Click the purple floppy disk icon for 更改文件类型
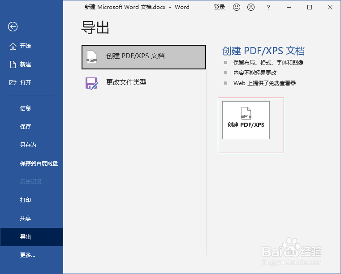341x274 pixels. click(x=92, y=83)
